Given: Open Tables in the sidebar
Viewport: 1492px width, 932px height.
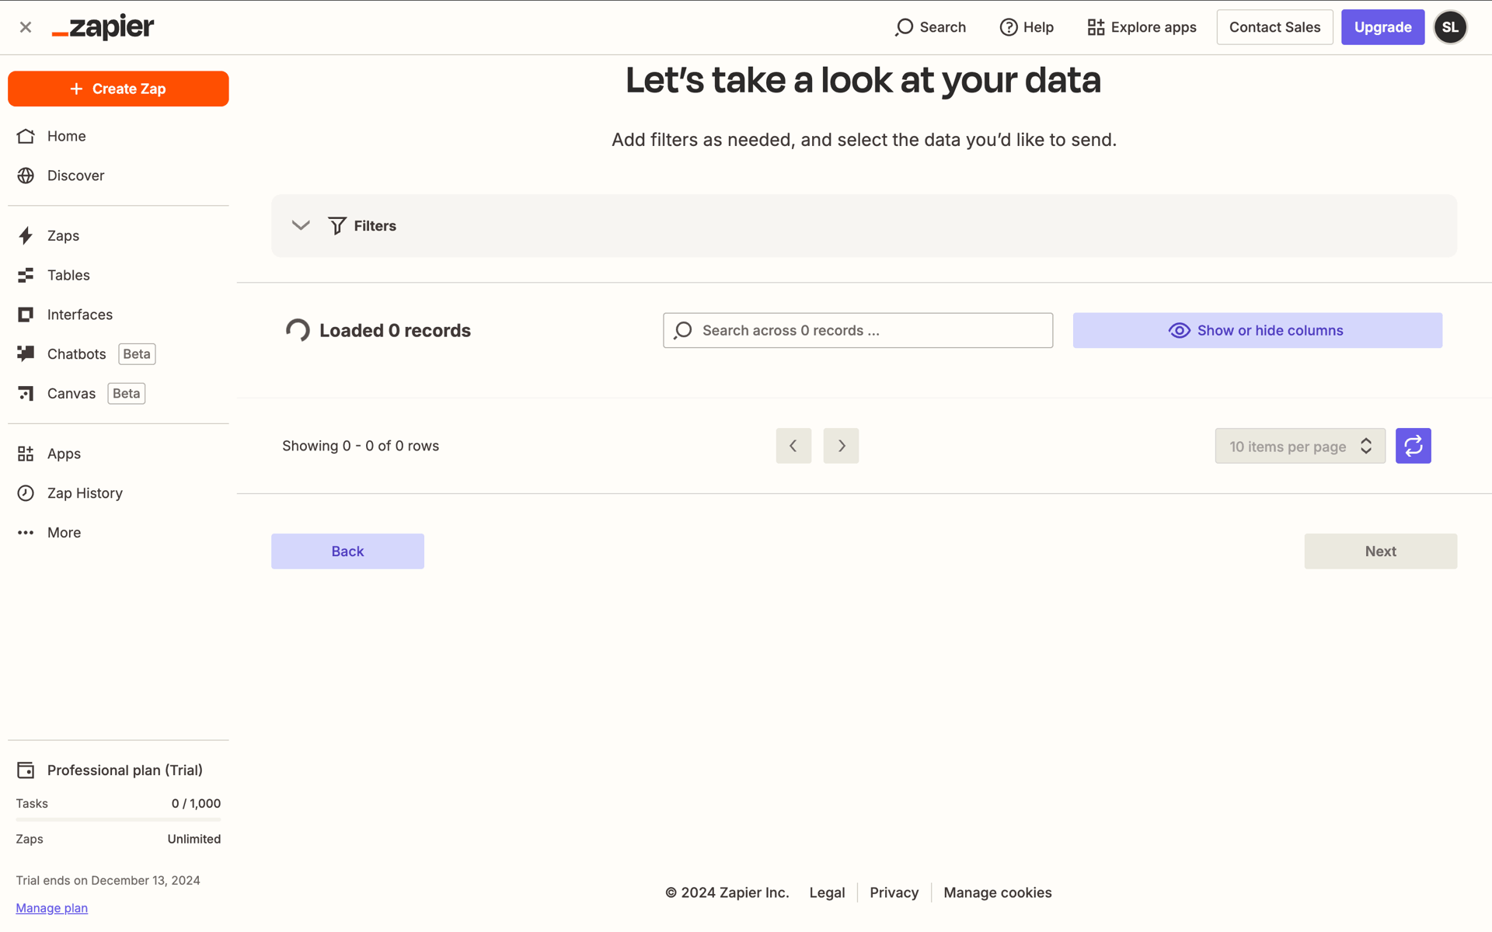Looking at the screenshot, I should [x=118, y=275].
